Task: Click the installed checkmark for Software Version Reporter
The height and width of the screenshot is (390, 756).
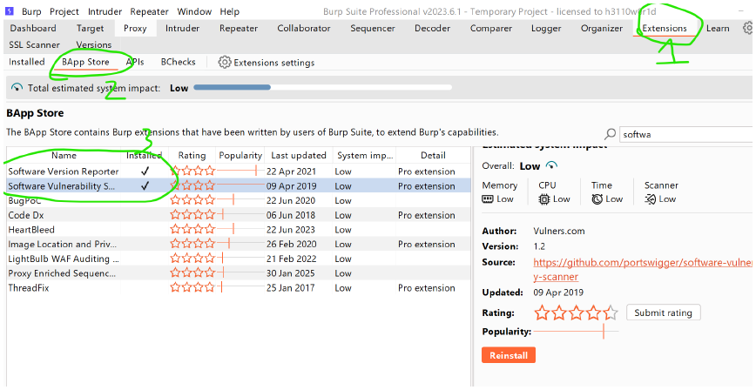Action: click(145, 171)
